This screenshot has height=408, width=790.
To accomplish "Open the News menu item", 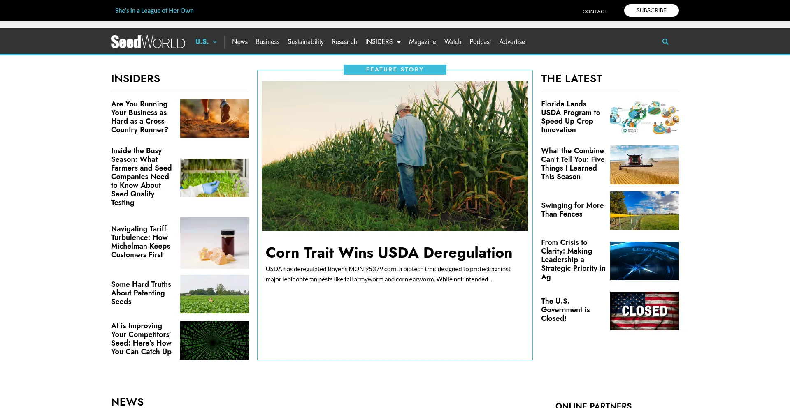I will (x=239, y=42).
